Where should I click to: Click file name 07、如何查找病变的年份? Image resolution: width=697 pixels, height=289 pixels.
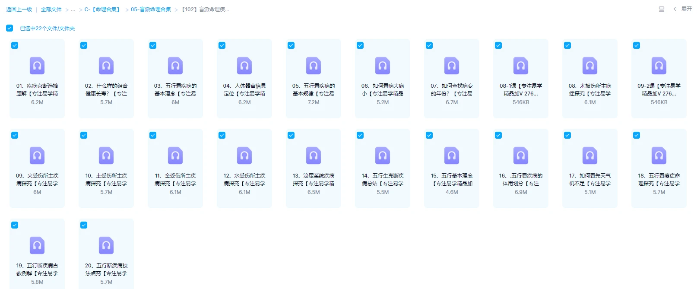pyautogui.click(x=452, y=90)
